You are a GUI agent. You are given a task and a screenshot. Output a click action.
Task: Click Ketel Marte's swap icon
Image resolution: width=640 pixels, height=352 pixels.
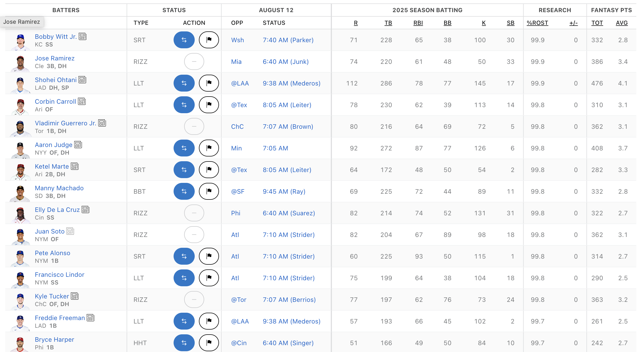click(184, 170)
